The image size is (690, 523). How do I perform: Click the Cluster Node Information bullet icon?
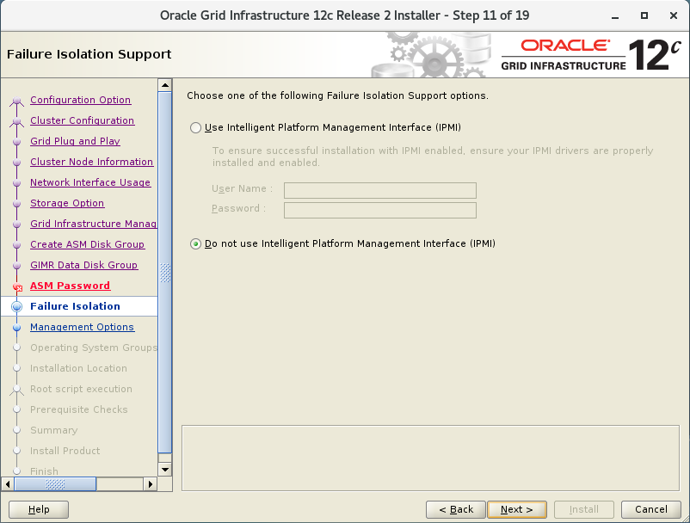tap(16, 163)
